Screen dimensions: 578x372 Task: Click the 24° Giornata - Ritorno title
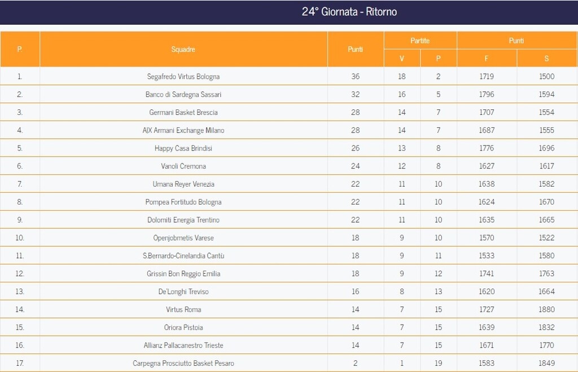coord(349,12)
